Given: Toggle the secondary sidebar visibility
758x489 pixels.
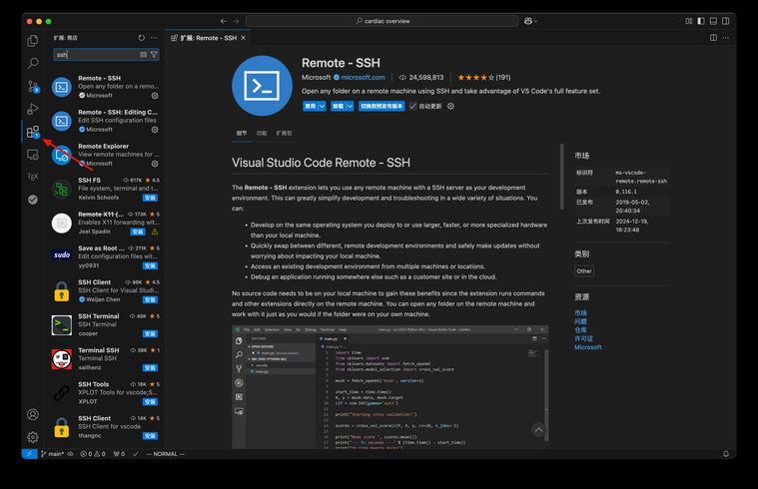Looking at the screenshot, I should point(726,21).
